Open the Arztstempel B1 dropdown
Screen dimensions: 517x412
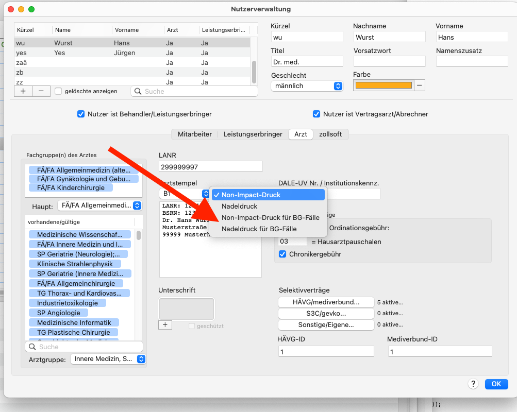(x=185, y=193)
